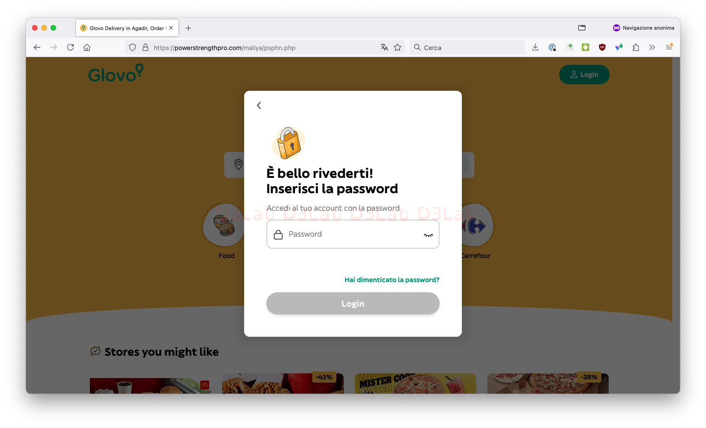Click the Glovo logo

pos(116,73)
